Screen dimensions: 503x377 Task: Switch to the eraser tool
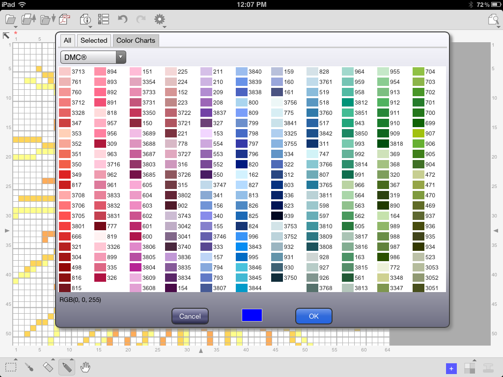(x=48, y=366)
